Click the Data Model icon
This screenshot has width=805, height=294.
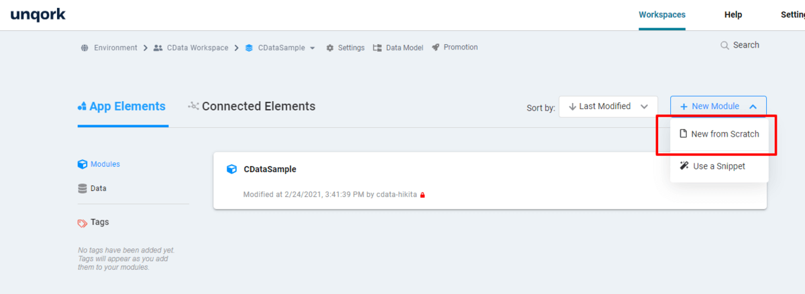(377, 48)
